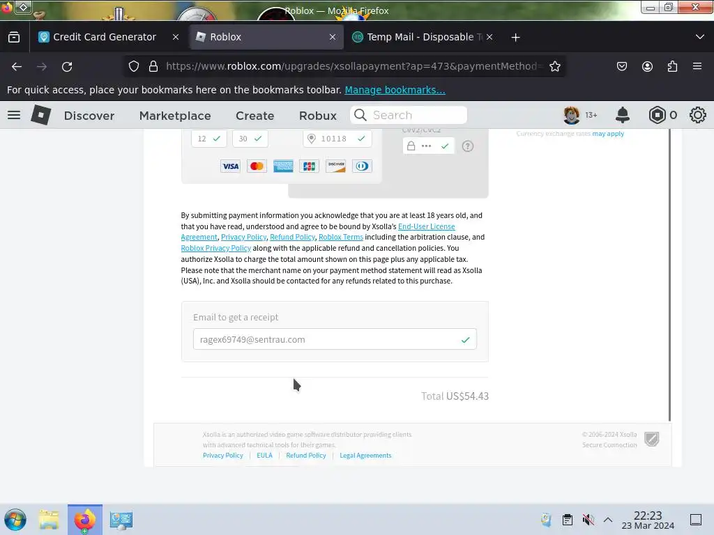Open Robux in Roblox navigation
The height and width of the screenshot is (535, 714).
(318, 116)
